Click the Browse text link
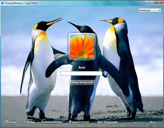This screenshot has width=164, height=128. 13,122
